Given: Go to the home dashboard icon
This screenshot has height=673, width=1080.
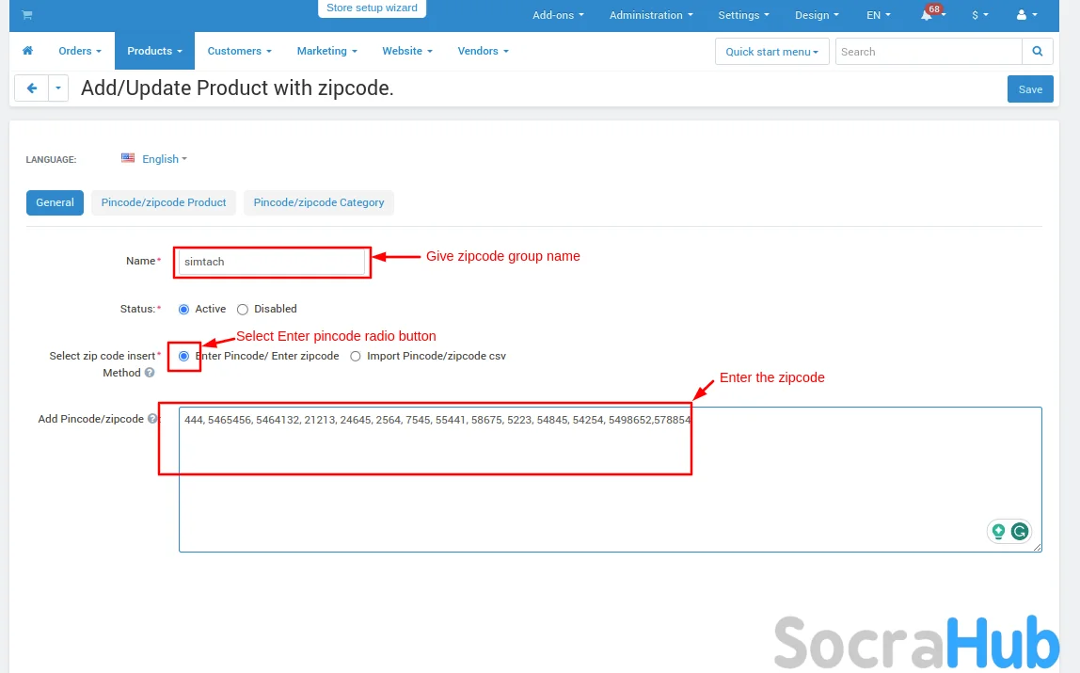Looking at the screenshot, I should pos(27,51).
